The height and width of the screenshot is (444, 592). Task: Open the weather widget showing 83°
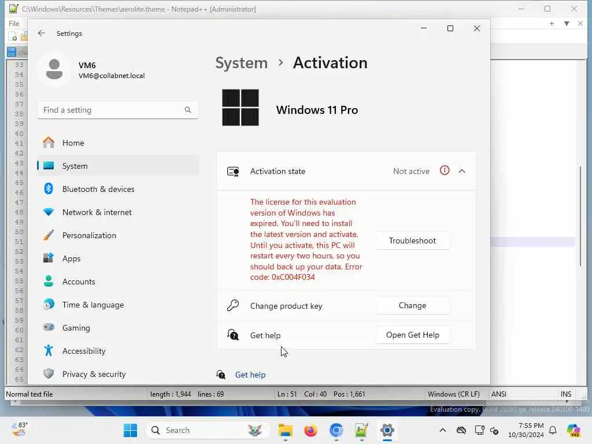click(x=20, y=430)
